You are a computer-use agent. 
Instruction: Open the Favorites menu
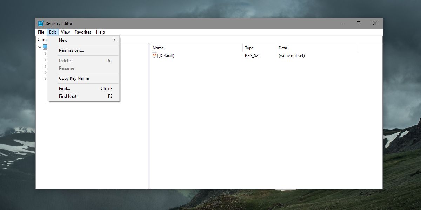83,32
